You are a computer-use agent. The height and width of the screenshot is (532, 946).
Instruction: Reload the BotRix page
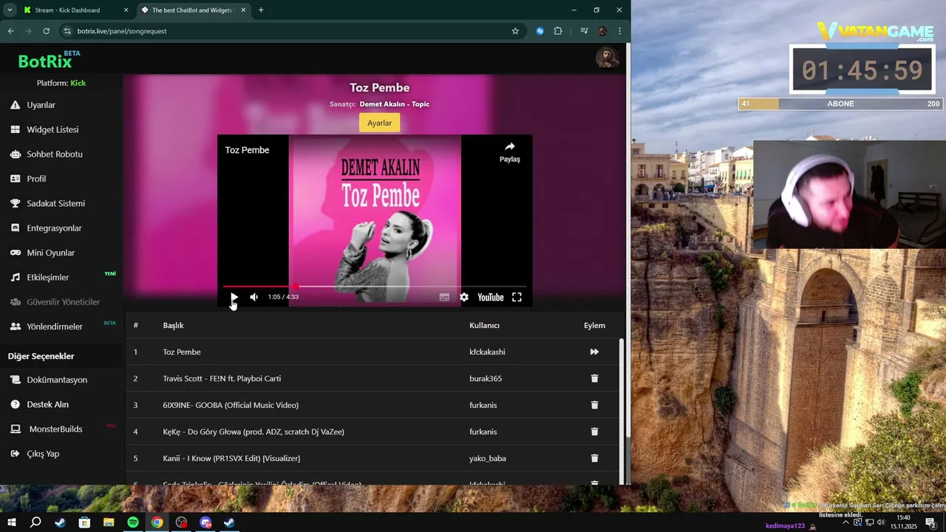pyautogui.click(x=46, y=31)
